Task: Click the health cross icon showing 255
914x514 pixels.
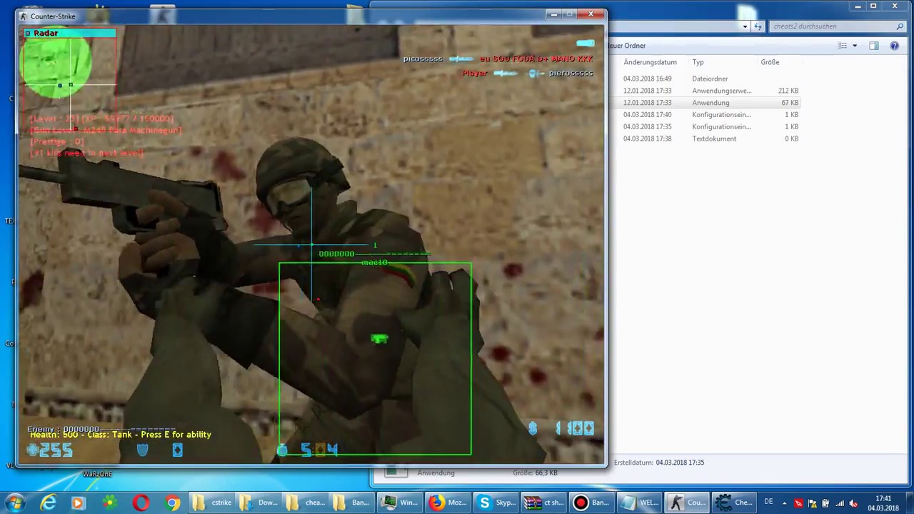Action: (33, 450)
